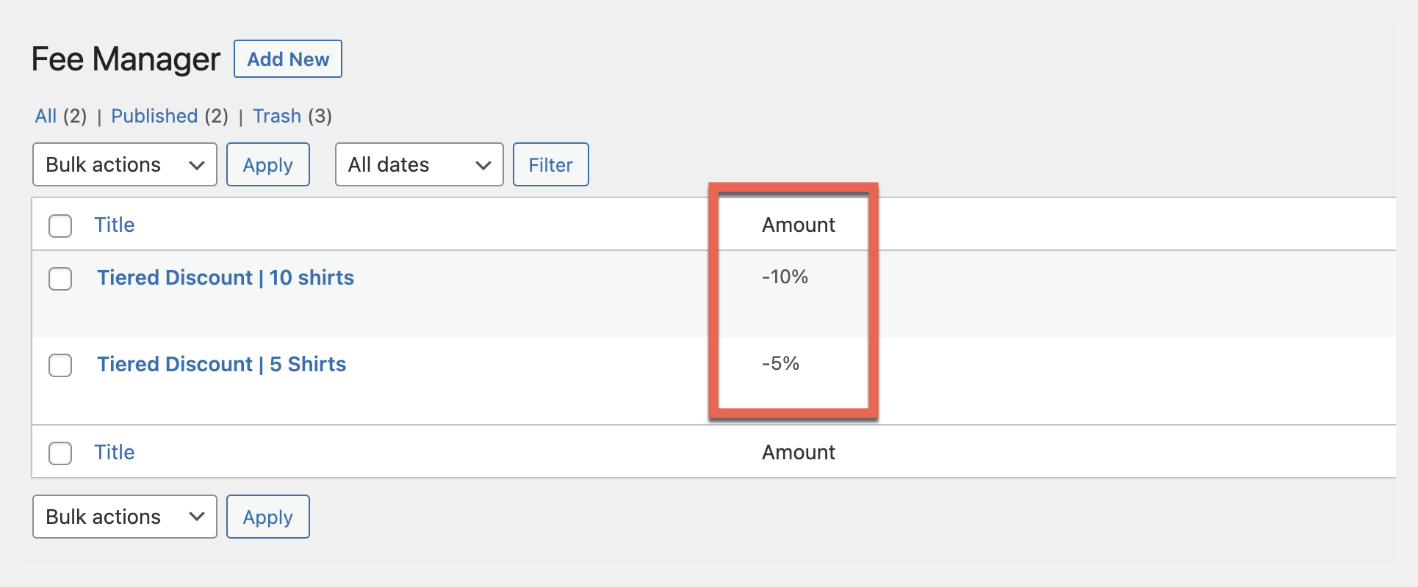
Task: Check the Tiered Discount 10 shirts row
Action: tap(60, 279)
